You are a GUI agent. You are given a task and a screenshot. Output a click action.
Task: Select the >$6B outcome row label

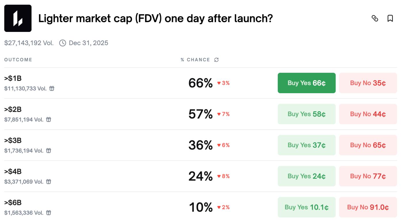(13, 202)
